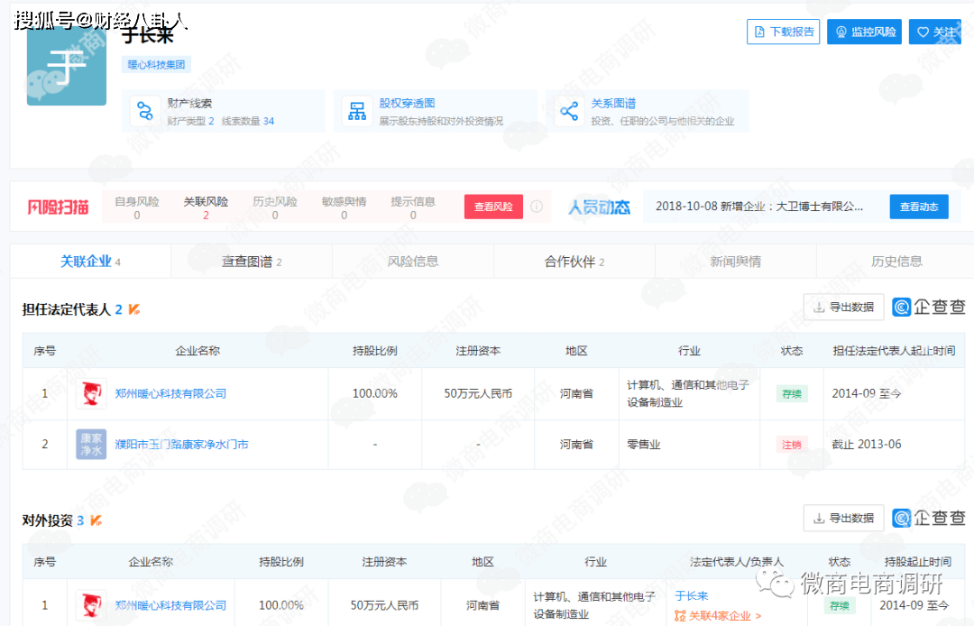Export 担任法定代表人 data with 导出数据
This screenshot has height=626, width=974.
pos(843,308)
